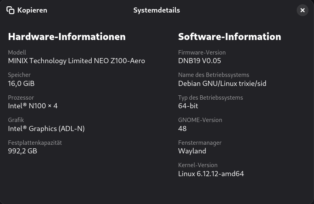Click the Name des Betriebssystems label
The width and height of the screenshot is (314, 204).
tap(213, 75)
